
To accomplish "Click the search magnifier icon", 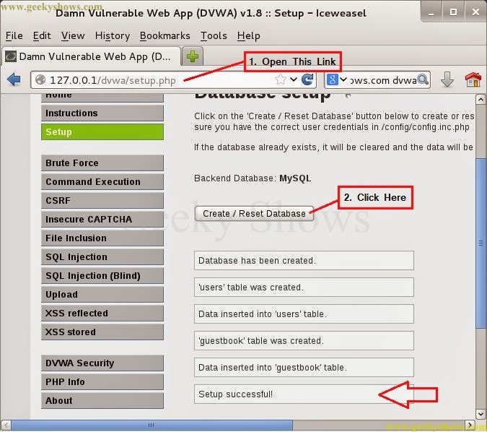I will coord(423,80).
